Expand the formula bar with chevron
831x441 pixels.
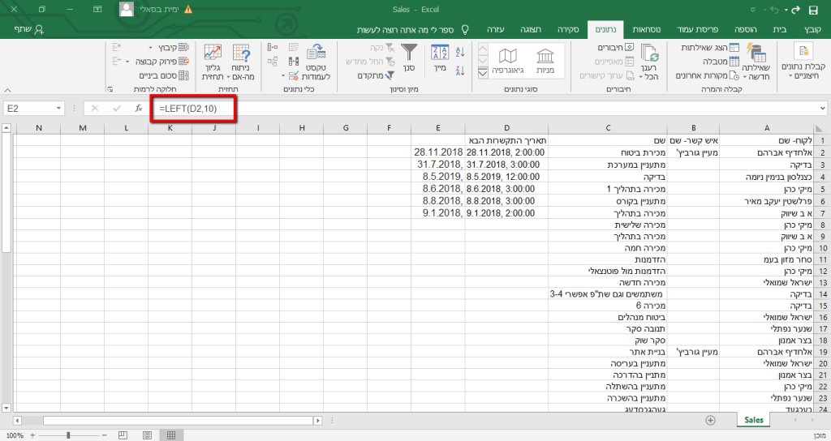click(x=823, y=109)
